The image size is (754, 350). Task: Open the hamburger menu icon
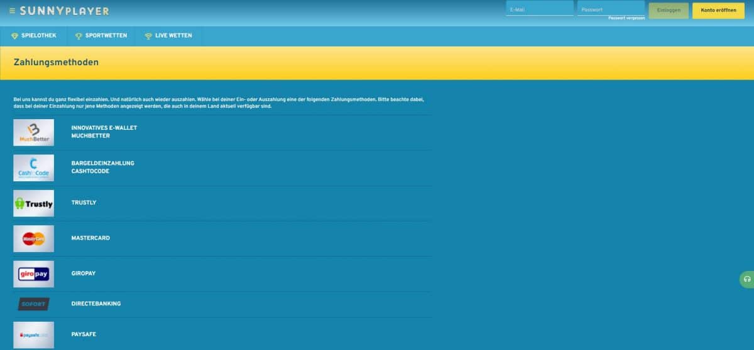pyautogui.click(x=12, y=11)
